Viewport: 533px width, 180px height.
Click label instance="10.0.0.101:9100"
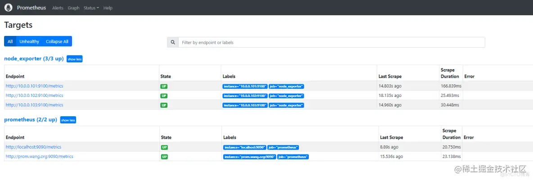[x=245, y=87]
